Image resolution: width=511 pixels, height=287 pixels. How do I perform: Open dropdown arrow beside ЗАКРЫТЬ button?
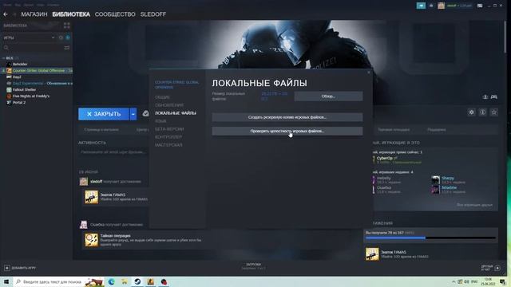coord(133,114)
